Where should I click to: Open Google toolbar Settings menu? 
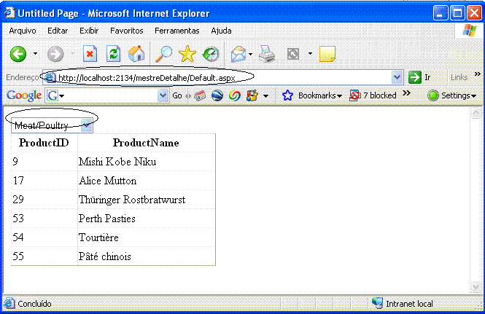pyautogui.click(x=452, y=95)
